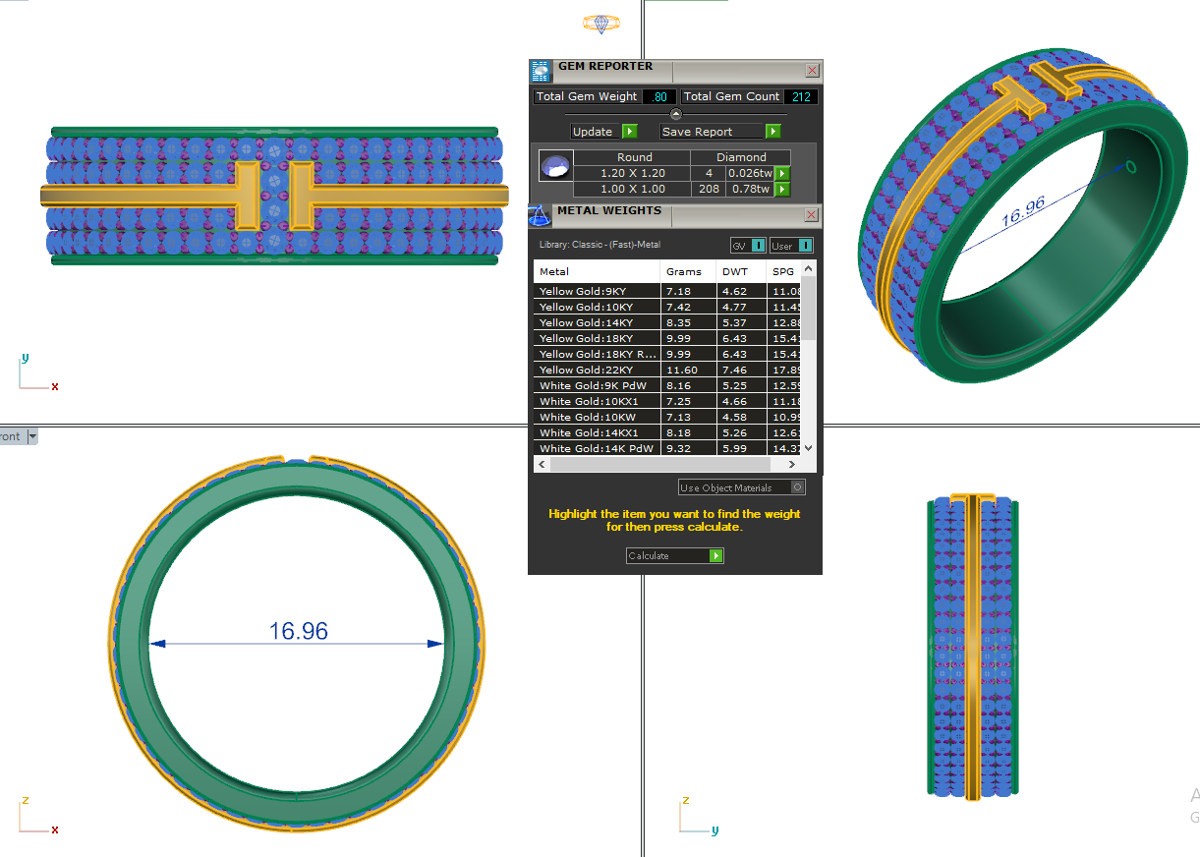Screen dimensions: 1200x857
Task: Click green arrow for 1.20 X 1.20 row
Action: coord(782,173)
